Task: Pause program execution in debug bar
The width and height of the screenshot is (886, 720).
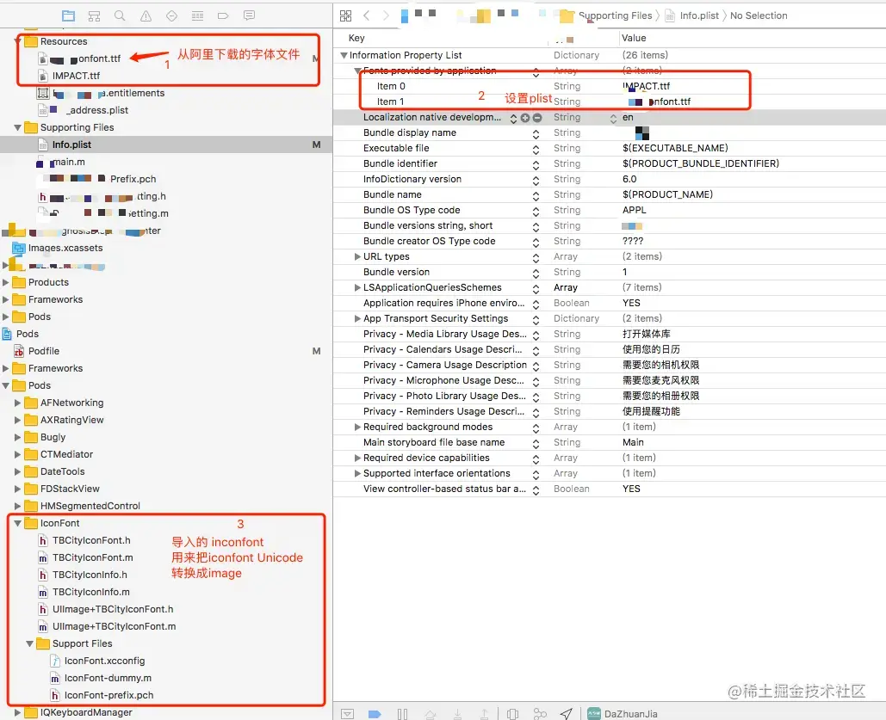Action: (402, 714)
